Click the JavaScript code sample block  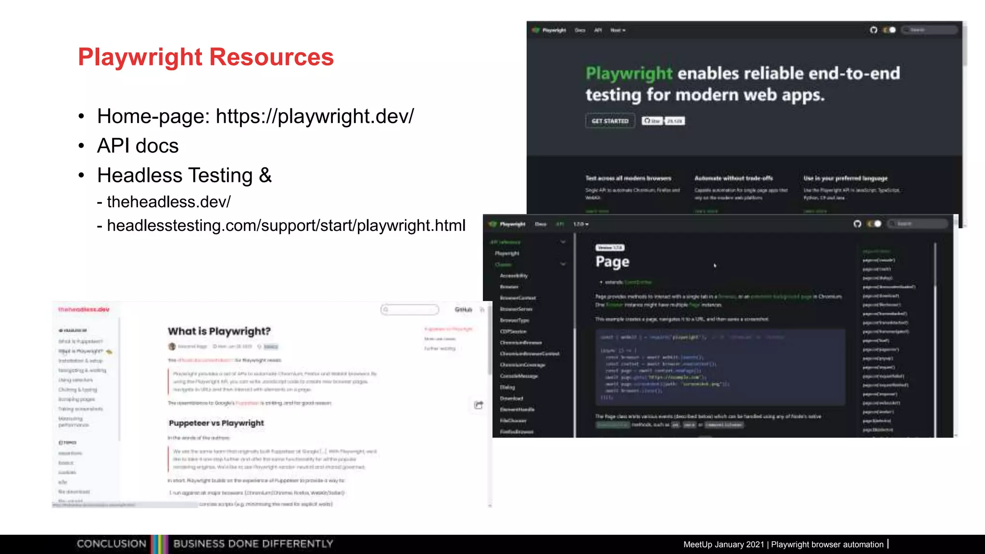[720, 367]
